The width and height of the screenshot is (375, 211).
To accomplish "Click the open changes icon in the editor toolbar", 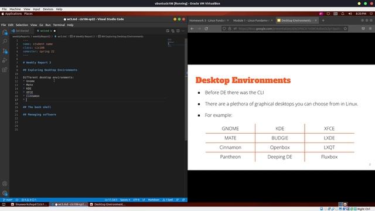I will 173,31.
